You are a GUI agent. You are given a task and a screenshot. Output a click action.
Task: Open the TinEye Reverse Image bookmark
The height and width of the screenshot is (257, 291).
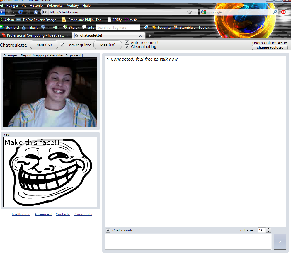point(38,20)
